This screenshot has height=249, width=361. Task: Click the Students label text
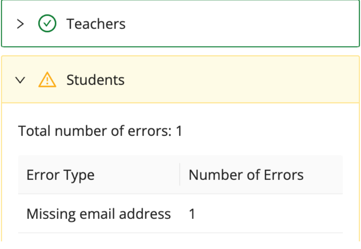(95, 80)
